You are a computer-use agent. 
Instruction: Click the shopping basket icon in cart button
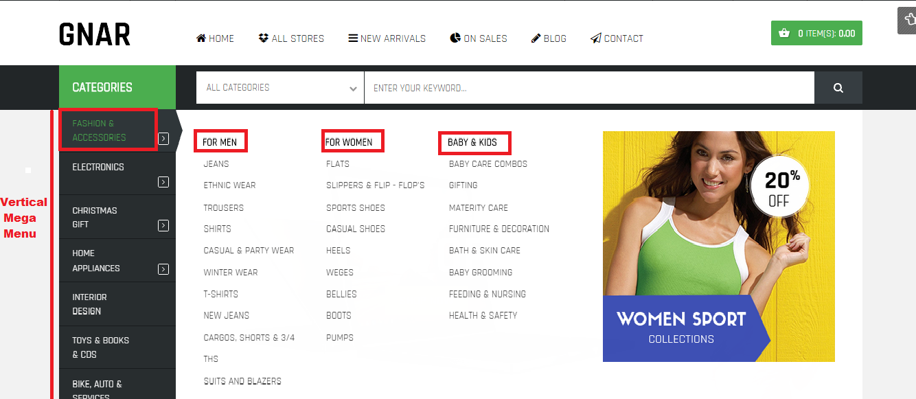coord(783,33)
